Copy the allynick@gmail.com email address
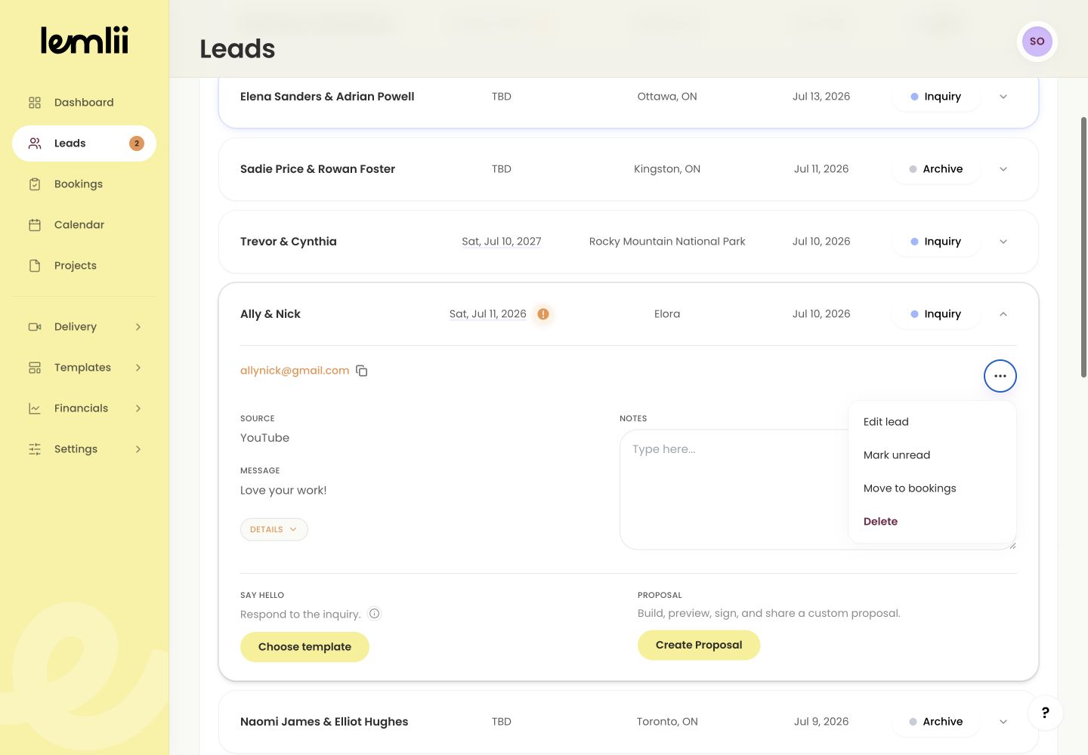This screenshot has width=1088, height=755. point(362,371)
